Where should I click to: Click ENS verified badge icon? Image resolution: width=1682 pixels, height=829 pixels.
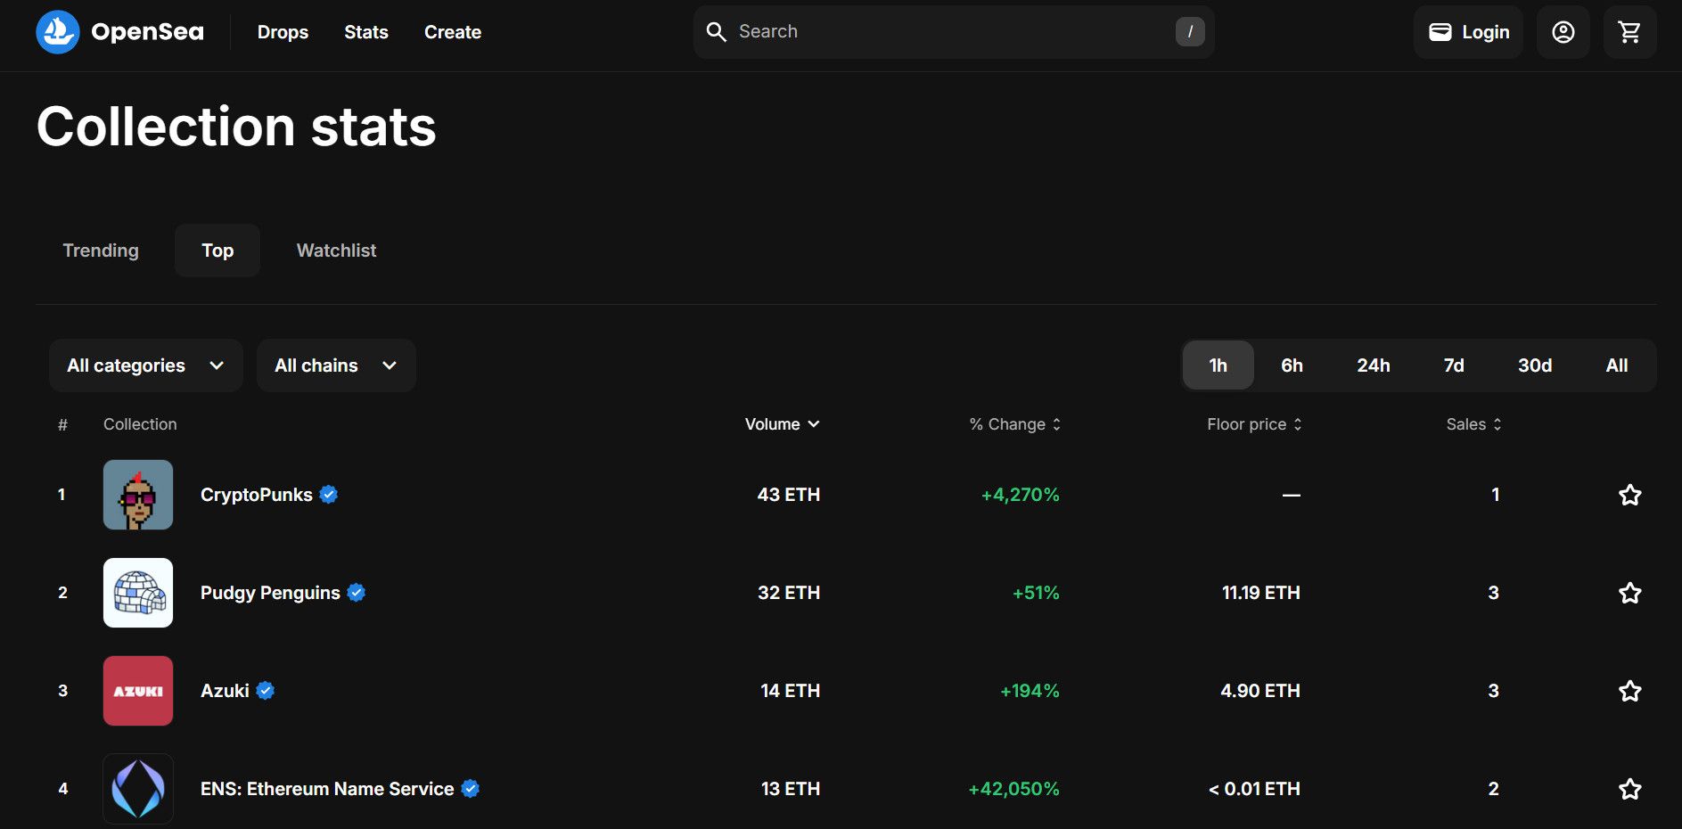pos(471,789)
